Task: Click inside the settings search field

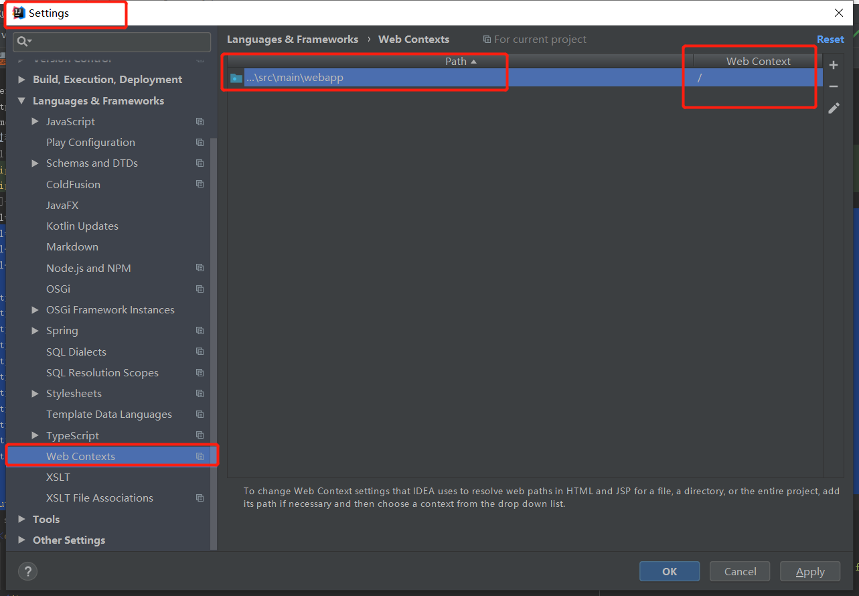Action: (x=111, y=42)
